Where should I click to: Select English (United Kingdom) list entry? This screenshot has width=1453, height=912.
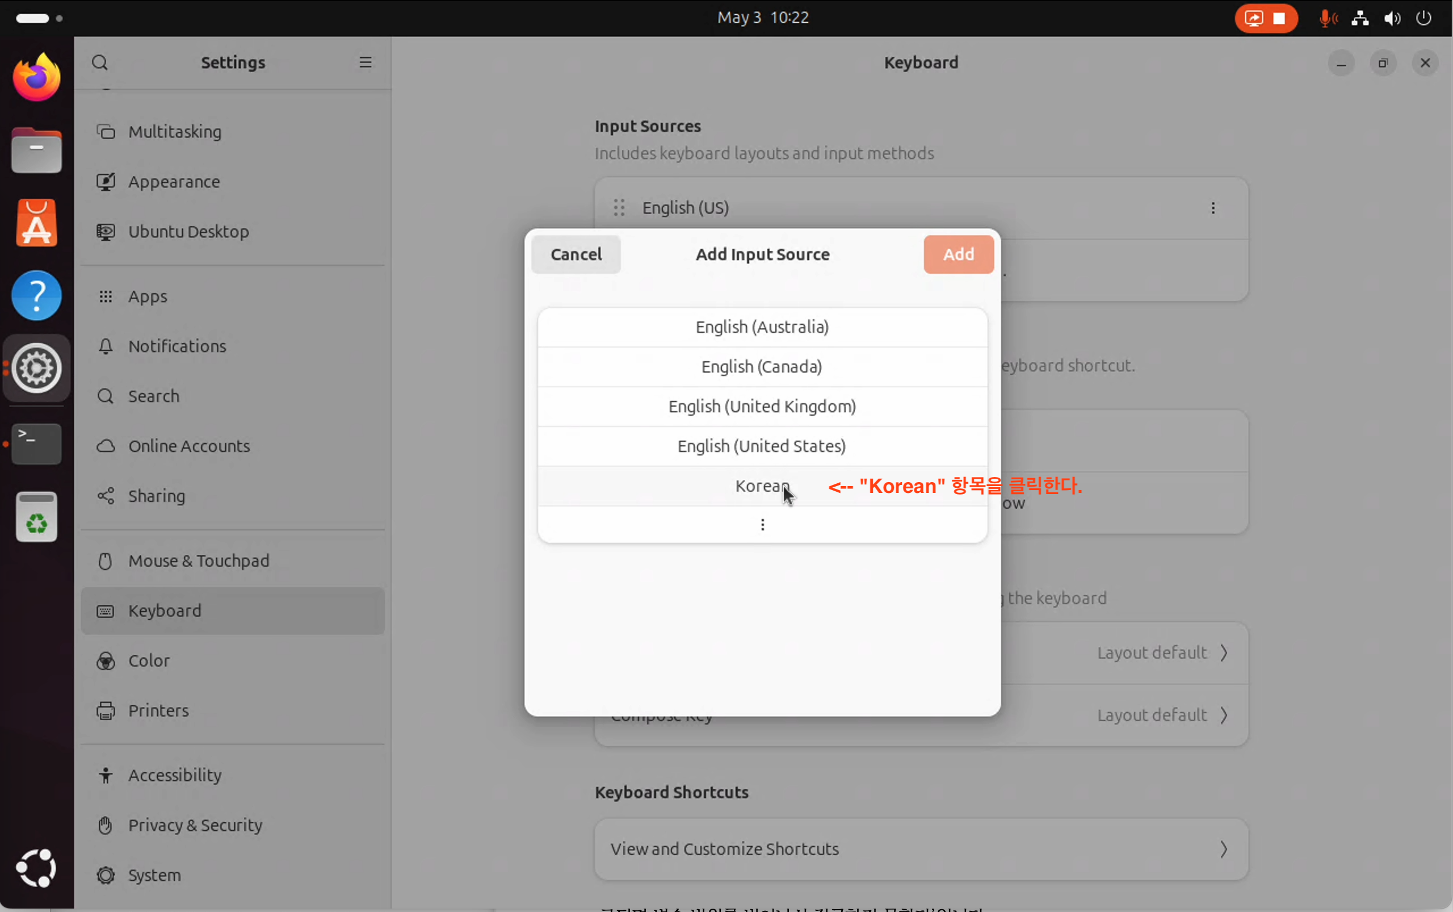[762, 407]
